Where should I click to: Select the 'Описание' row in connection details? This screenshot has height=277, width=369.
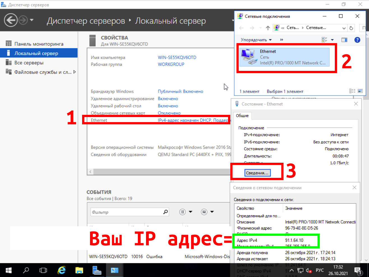pyautogui.click(x=295, y=222)
